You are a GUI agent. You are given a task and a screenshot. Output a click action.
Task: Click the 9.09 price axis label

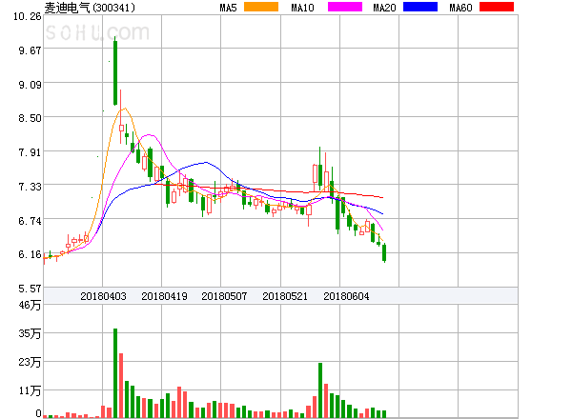point(30,85)
